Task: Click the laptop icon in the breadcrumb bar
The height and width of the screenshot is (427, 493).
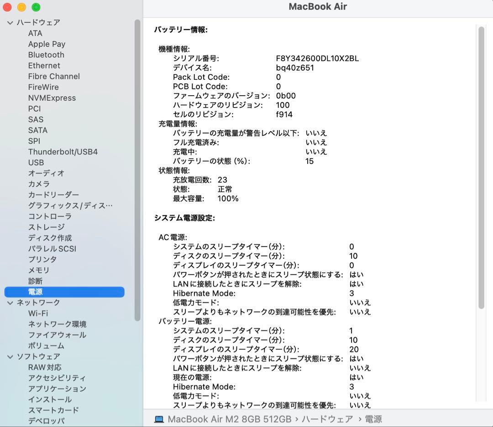Action: pos(159,419)
